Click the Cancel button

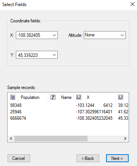pos(19,158)
